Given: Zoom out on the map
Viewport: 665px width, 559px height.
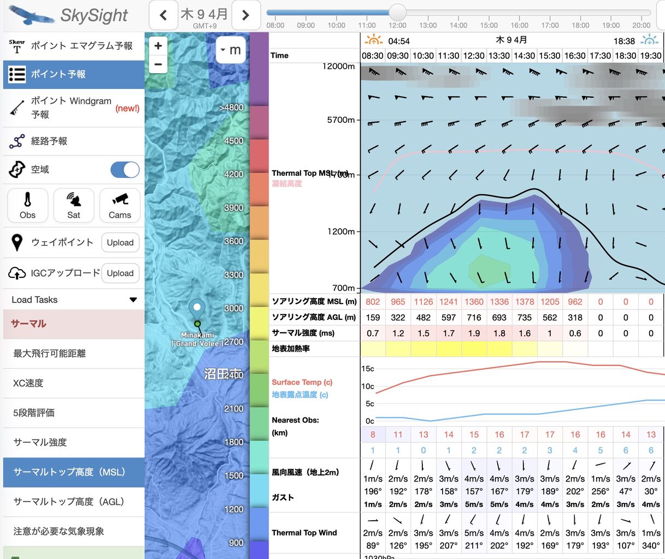Looking at the screenshot, I should tap(158, 64).
